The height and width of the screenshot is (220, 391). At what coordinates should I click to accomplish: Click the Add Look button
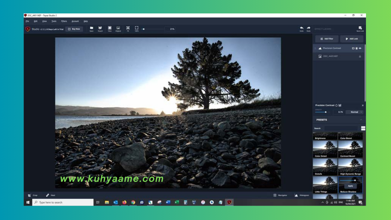pos(352,39)
